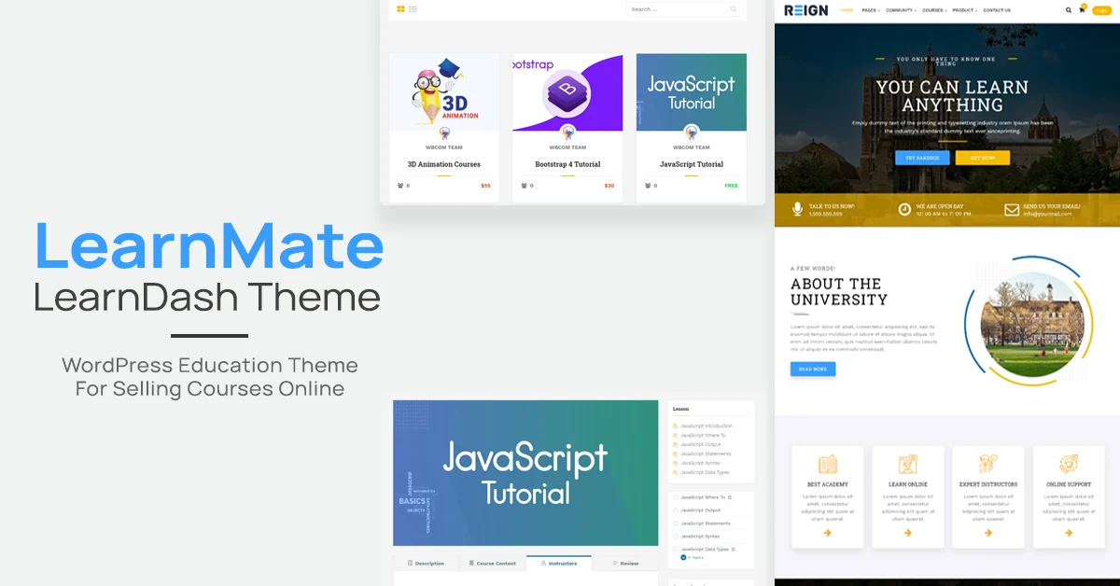Open the Review tab

click(625, 564)
